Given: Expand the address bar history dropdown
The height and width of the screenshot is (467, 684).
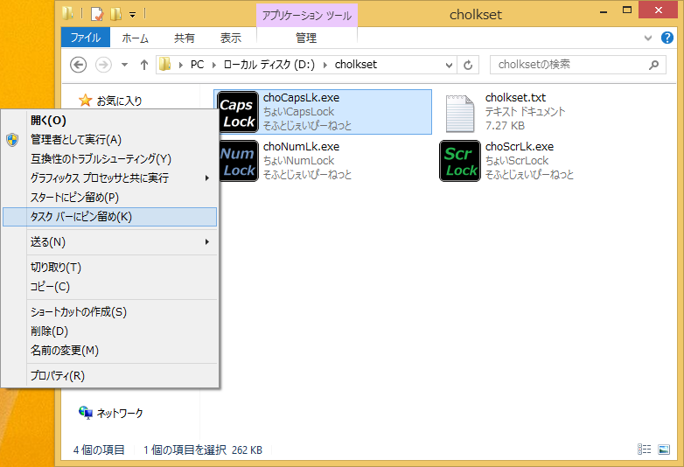Looking at the screenshot, I should 449,66.
